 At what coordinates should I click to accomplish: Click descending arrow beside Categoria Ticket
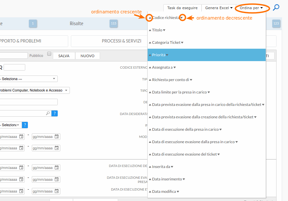pyautogui.click(x=182, y=43)
